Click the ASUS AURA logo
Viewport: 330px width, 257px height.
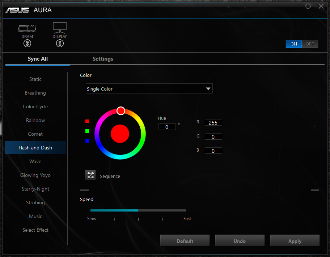(29, 10)
